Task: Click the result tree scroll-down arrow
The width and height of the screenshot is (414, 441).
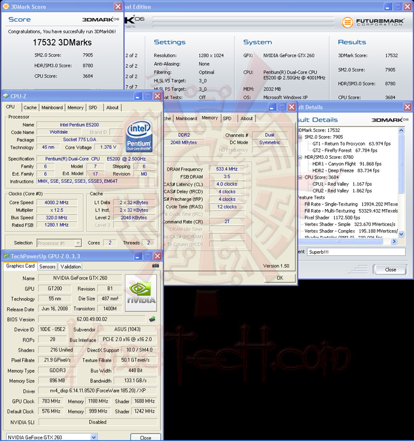Action: tap(401, 234)
